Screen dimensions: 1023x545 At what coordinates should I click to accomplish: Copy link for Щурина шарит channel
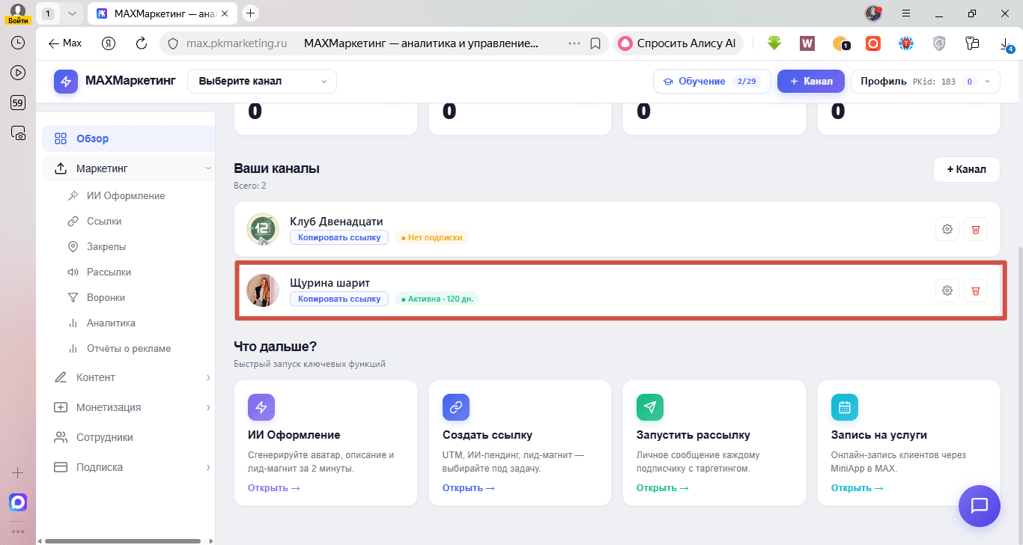coord(339,299)
